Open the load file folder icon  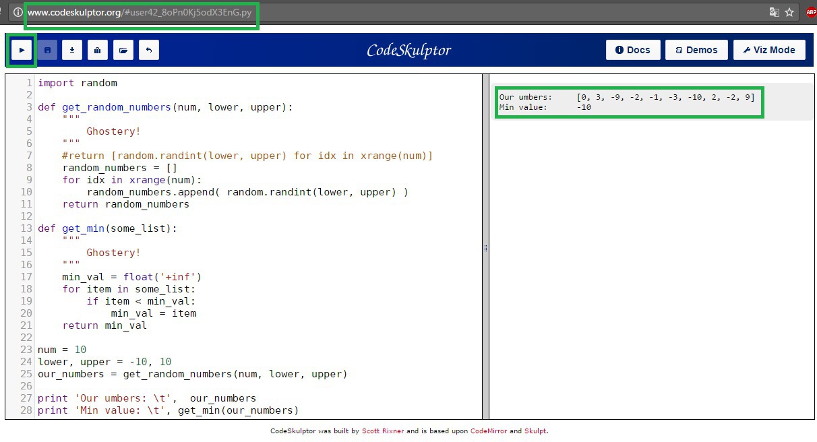coord(123,50)
